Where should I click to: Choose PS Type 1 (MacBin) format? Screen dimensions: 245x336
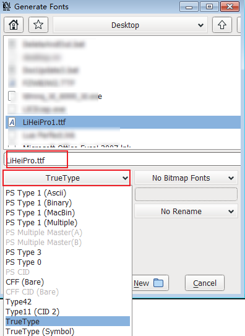(67, 213)
